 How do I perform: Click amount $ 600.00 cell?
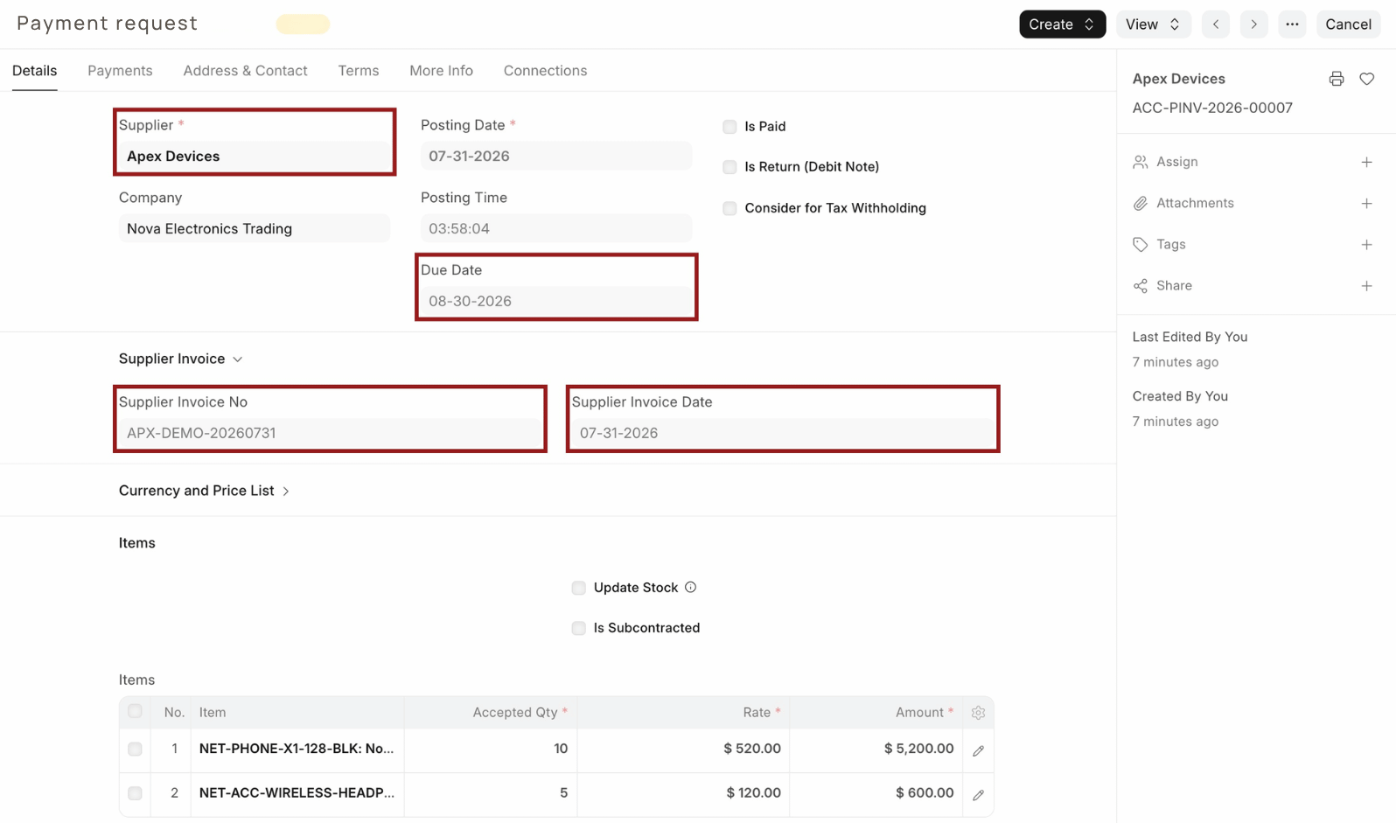(876, 793)
